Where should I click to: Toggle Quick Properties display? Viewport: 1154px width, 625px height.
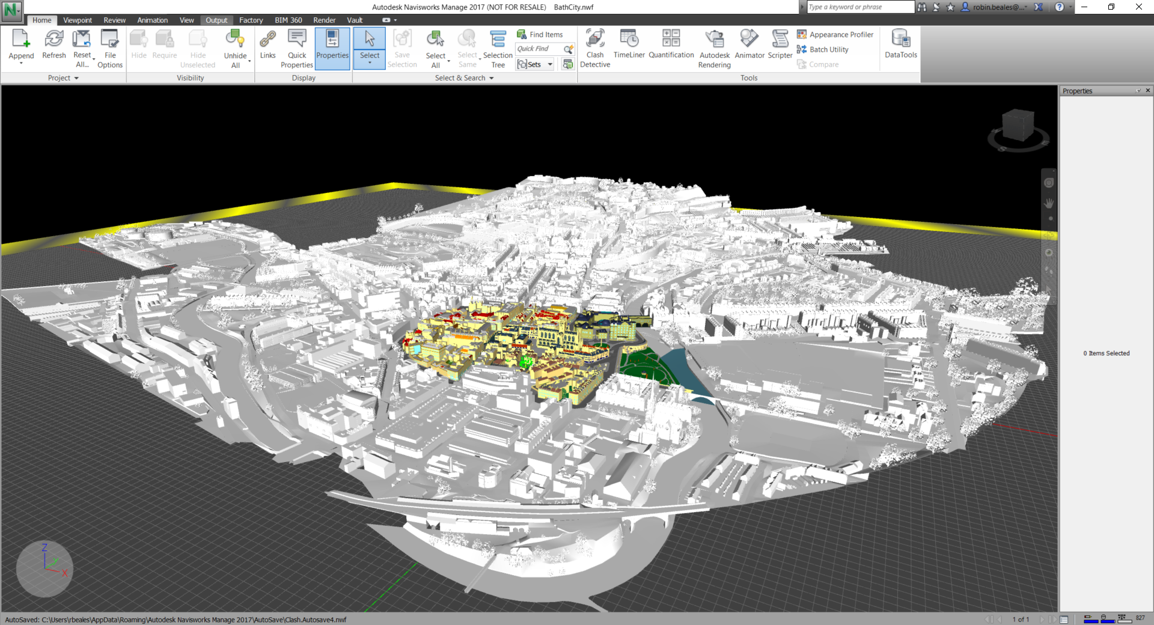pyautogui.click(x=297, y=48)
